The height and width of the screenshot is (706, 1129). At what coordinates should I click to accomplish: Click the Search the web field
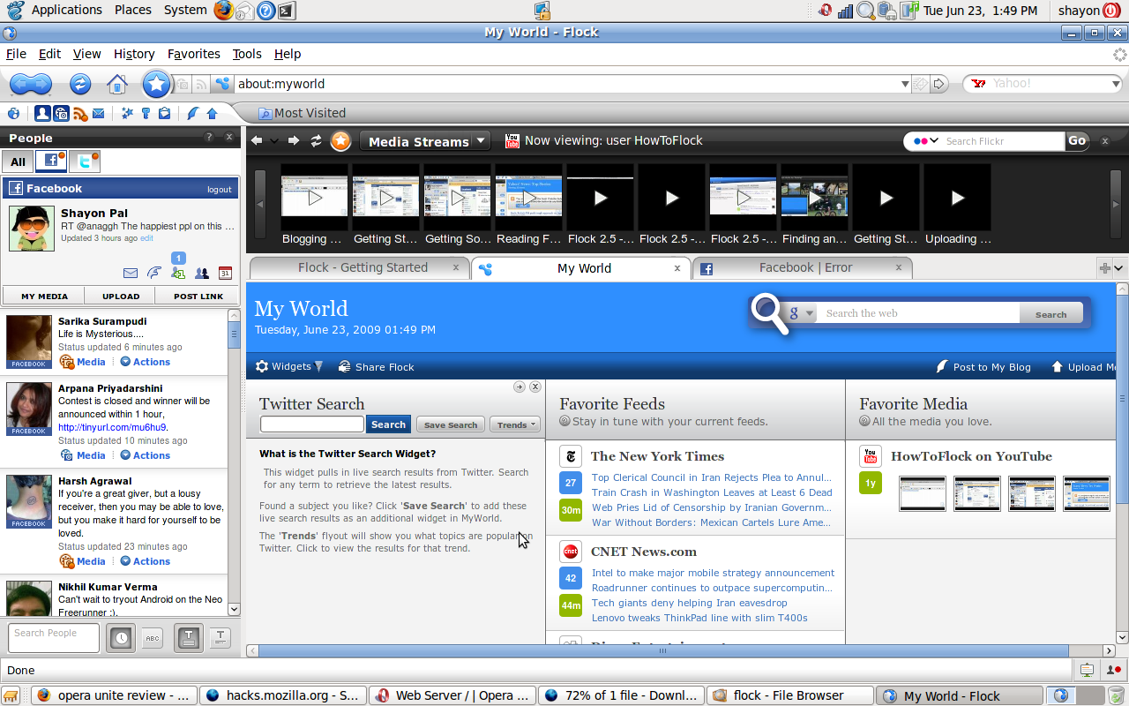(917, 313)
